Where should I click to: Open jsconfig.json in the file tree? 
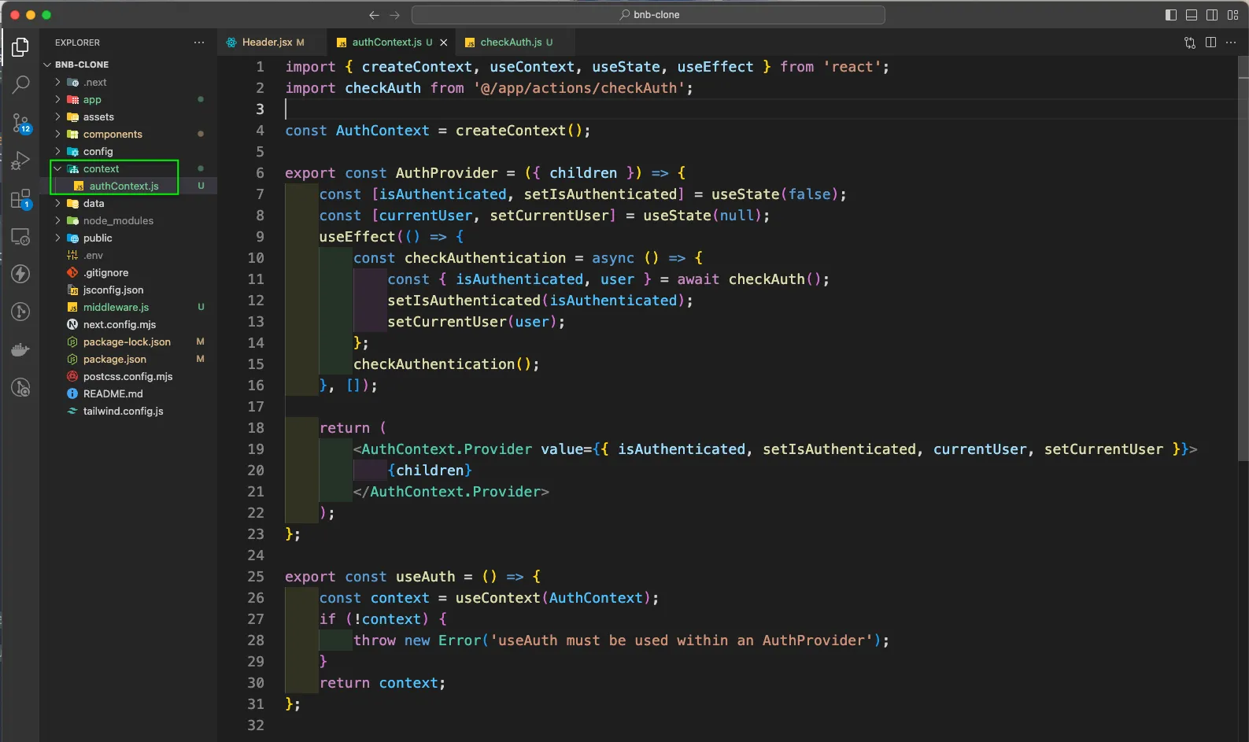point(113,290)
